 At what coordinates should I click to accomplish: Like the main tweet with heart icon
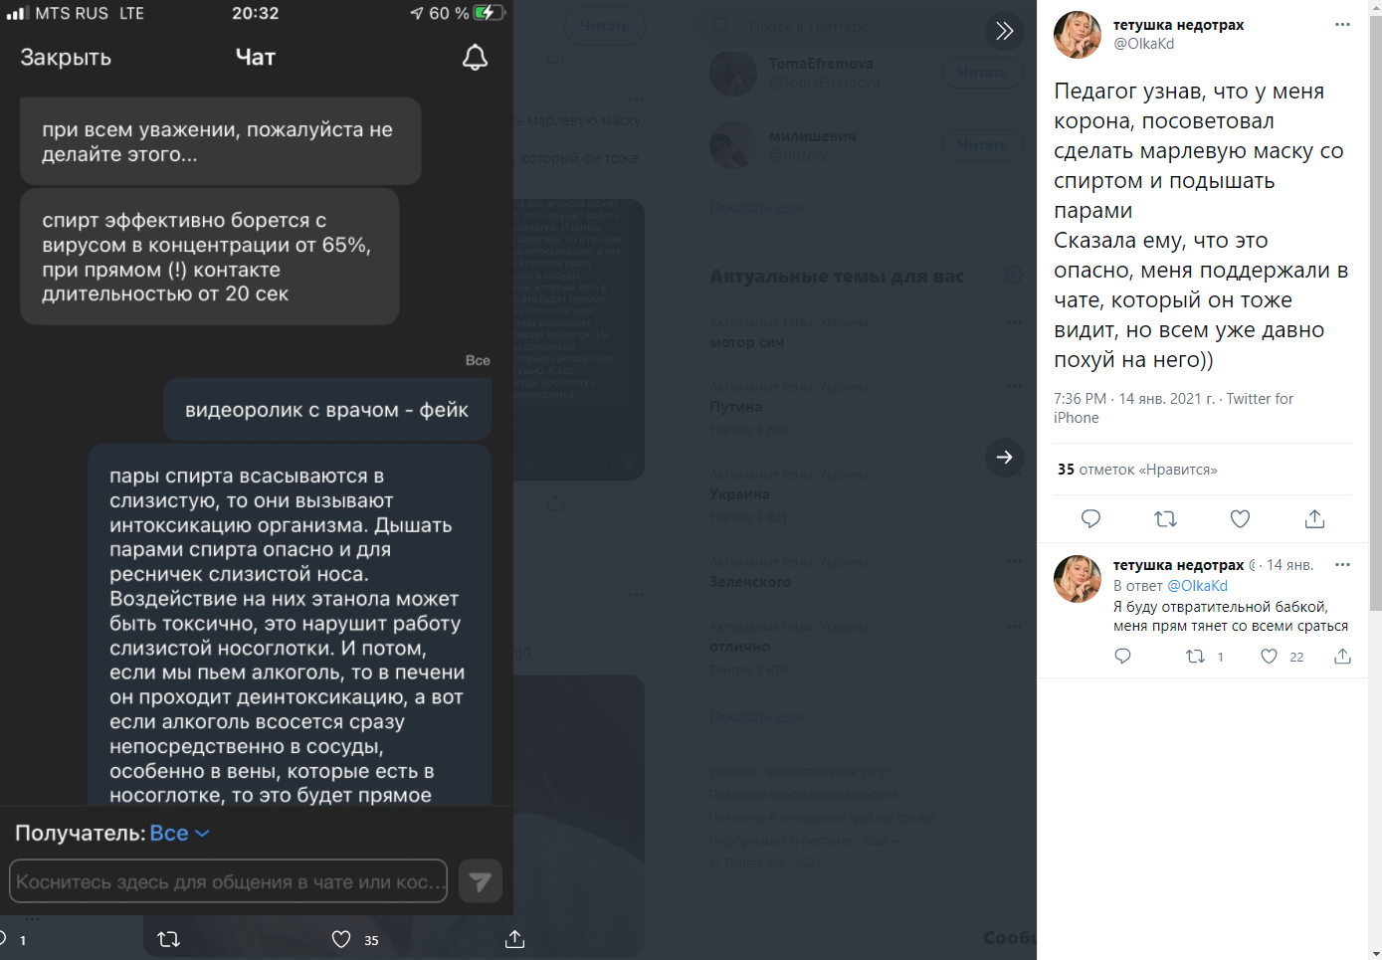tap(1240, 518)
